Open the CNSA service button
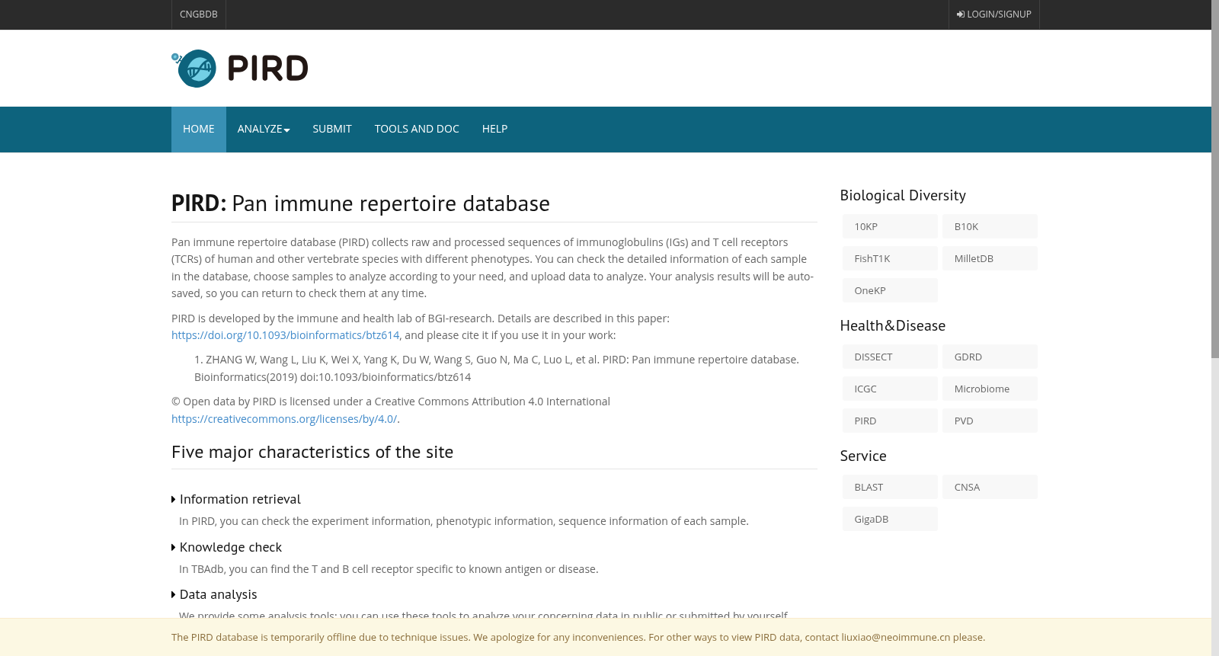Viewport: 1219px width, 656px height. tap(990, 487)
